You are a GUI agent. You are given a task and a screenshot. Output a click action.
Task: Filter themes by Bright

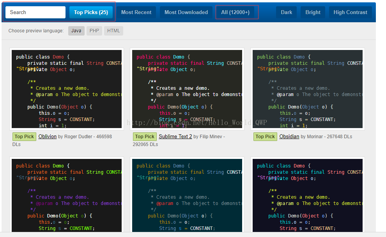tap(313, 12)
